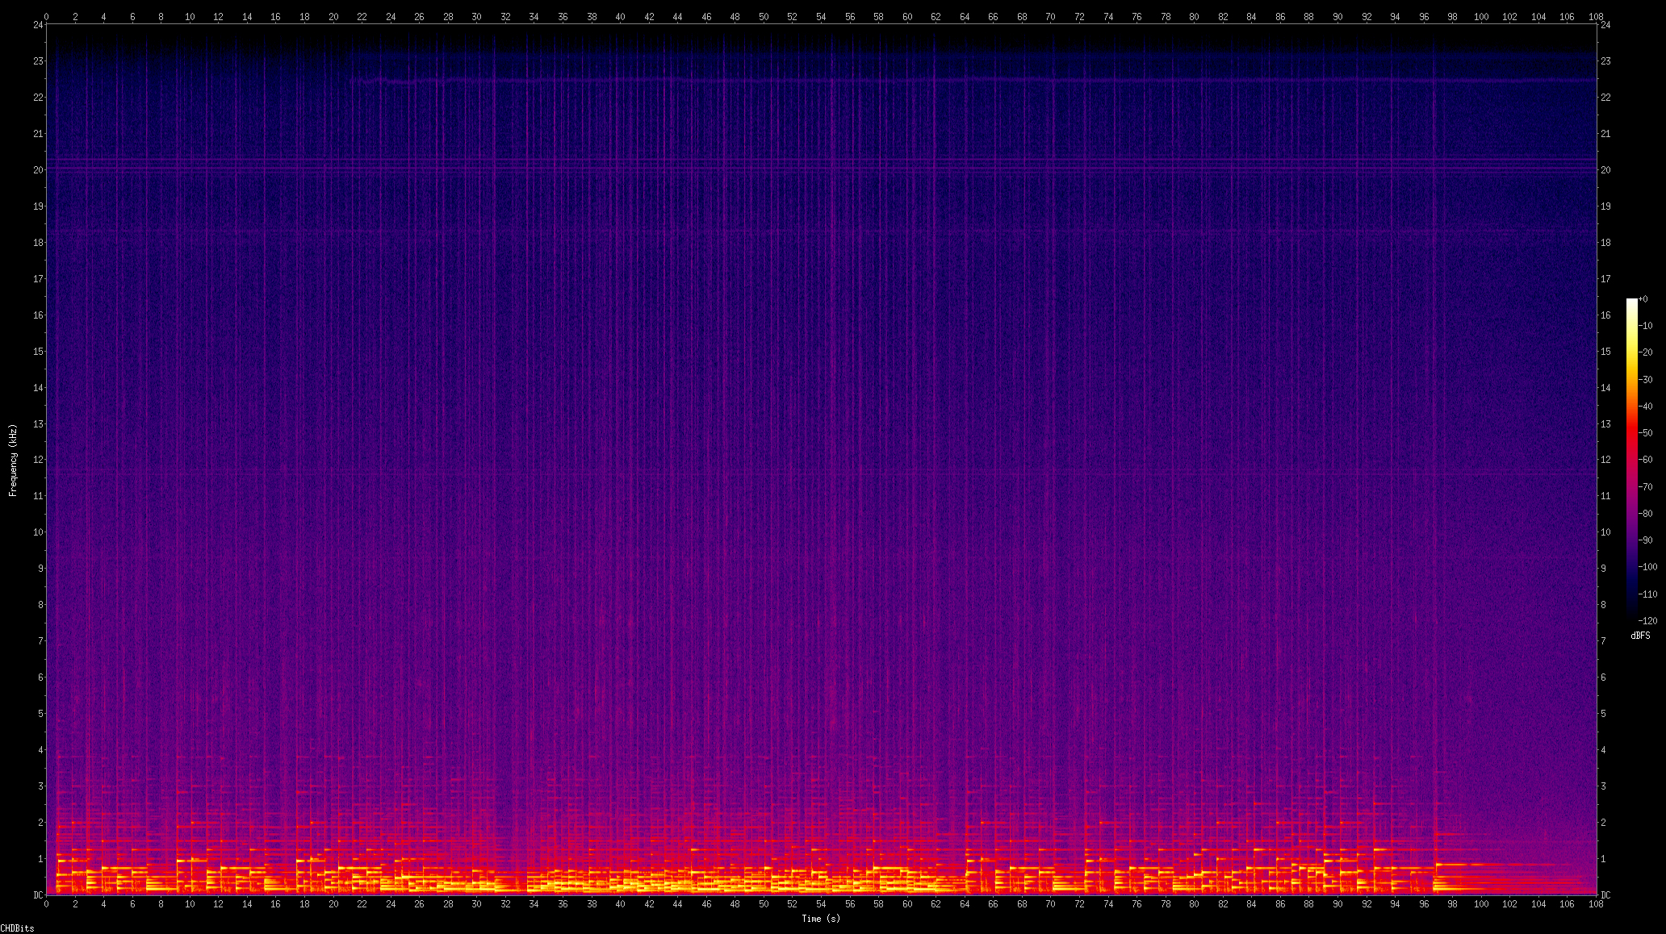Click the -60 mark on dBFS scale
Image resolution: width=1666 pixels, height=934 pixels.
point(1646,460)
